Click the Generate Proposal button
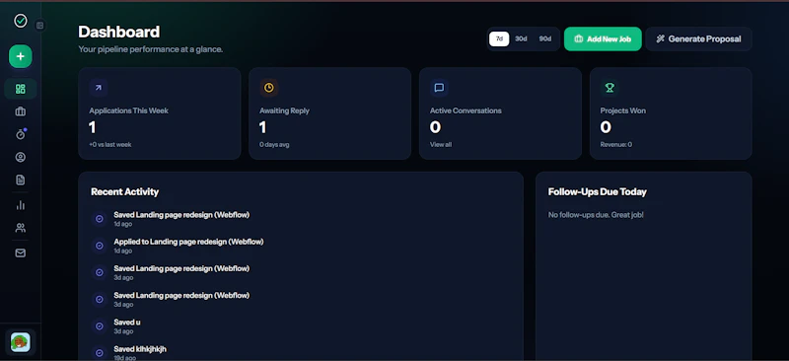The width and height of the screenshot is (789, 361). 699,38
